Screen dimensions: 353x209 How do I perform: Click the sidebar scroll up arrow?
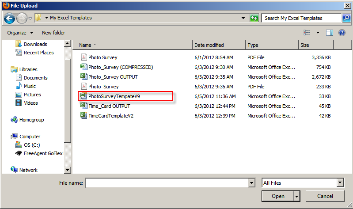click(68, 43)
